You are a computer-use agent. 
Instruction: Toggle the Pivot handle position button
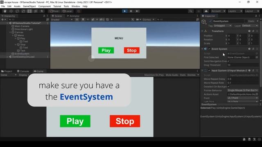coord(54,11)
